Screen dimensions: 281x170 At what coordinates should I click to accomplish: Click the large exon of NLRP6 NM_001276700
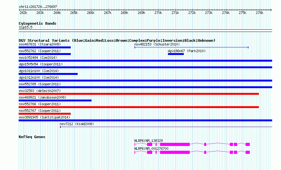(x=175, y=152)
